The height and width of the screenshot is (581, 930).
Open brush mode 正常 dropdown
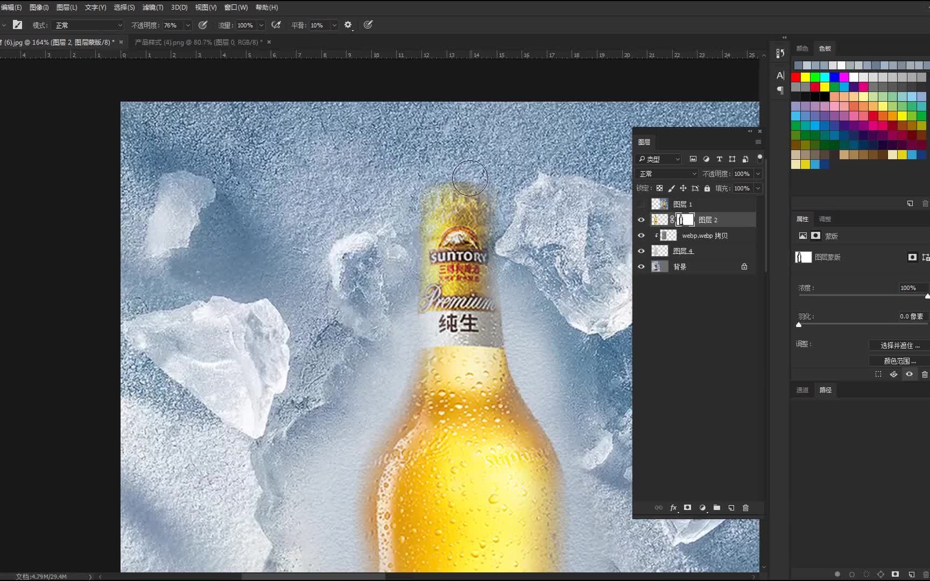[x=88, y=25]
